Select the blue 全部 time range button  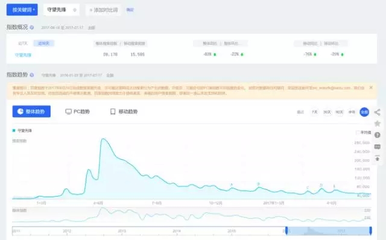pyautogui.click(x=364, y=112)
